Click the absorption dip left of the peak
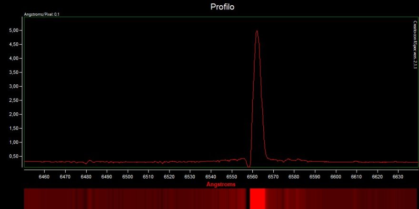The height and width of the screenshot is (209, 419). [249, 166]
